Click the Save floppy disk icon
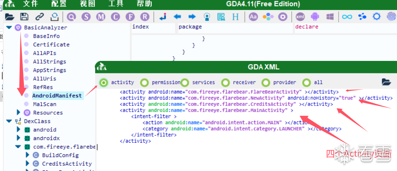Image resolution: width=397 pixels, height=171 pixels. [24, 17]
